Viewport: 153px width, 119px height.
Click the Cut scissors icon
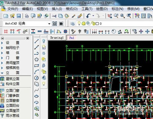(x=54, y=16)
